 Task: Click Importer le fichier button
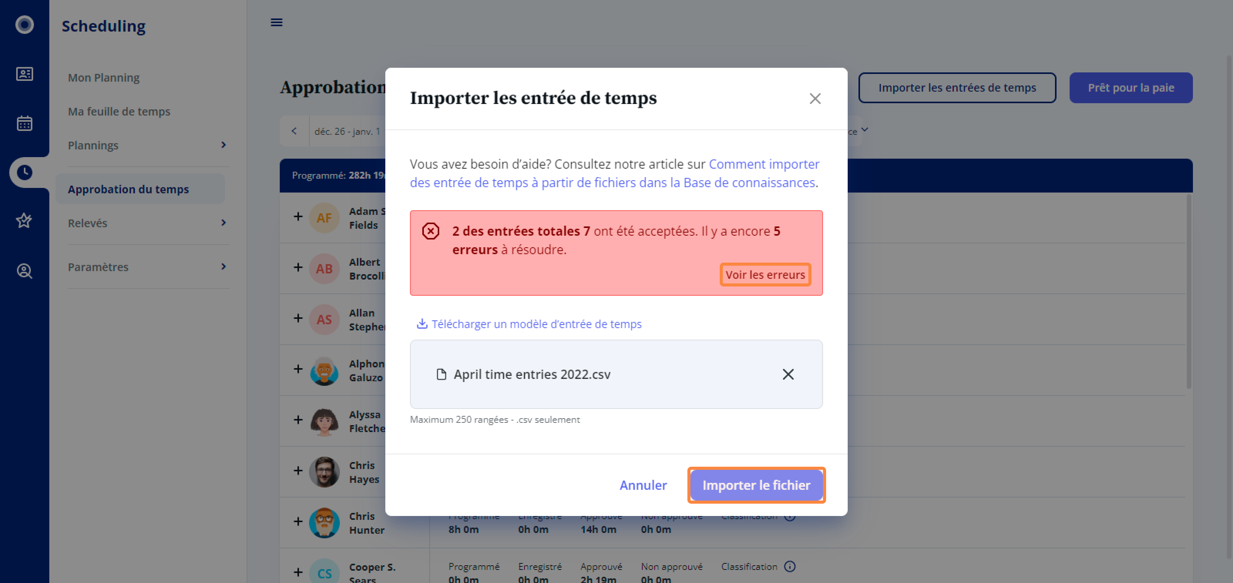(756, 485)
